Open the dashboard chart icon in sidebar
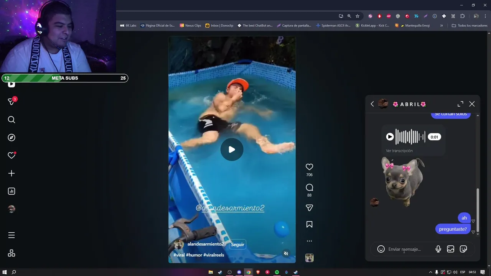The image size is (491, 276). 12,191
